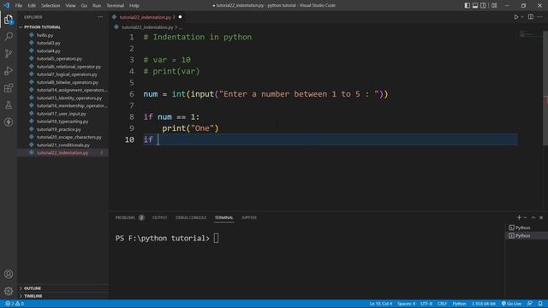Click Go Live status bar button
Viewport: 548px width, 308px height.
tap(512, 304)
